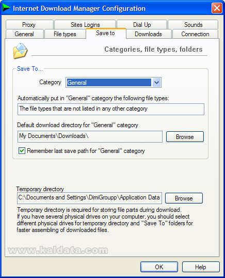225x278 pixels.
Task: Switch to the Downloads tab
Action: coord(149,34)
